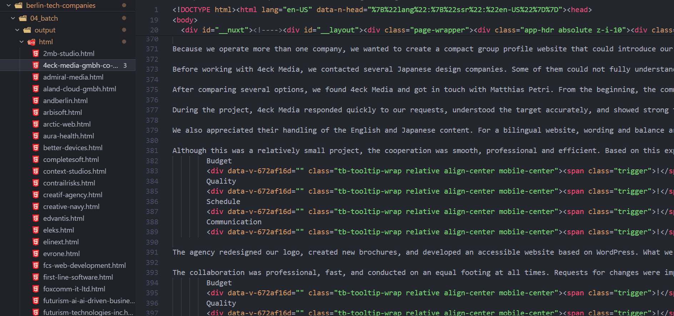674x316 pixels.
Task: Collapse the 04_batch folder chevron
Action: 13,18
